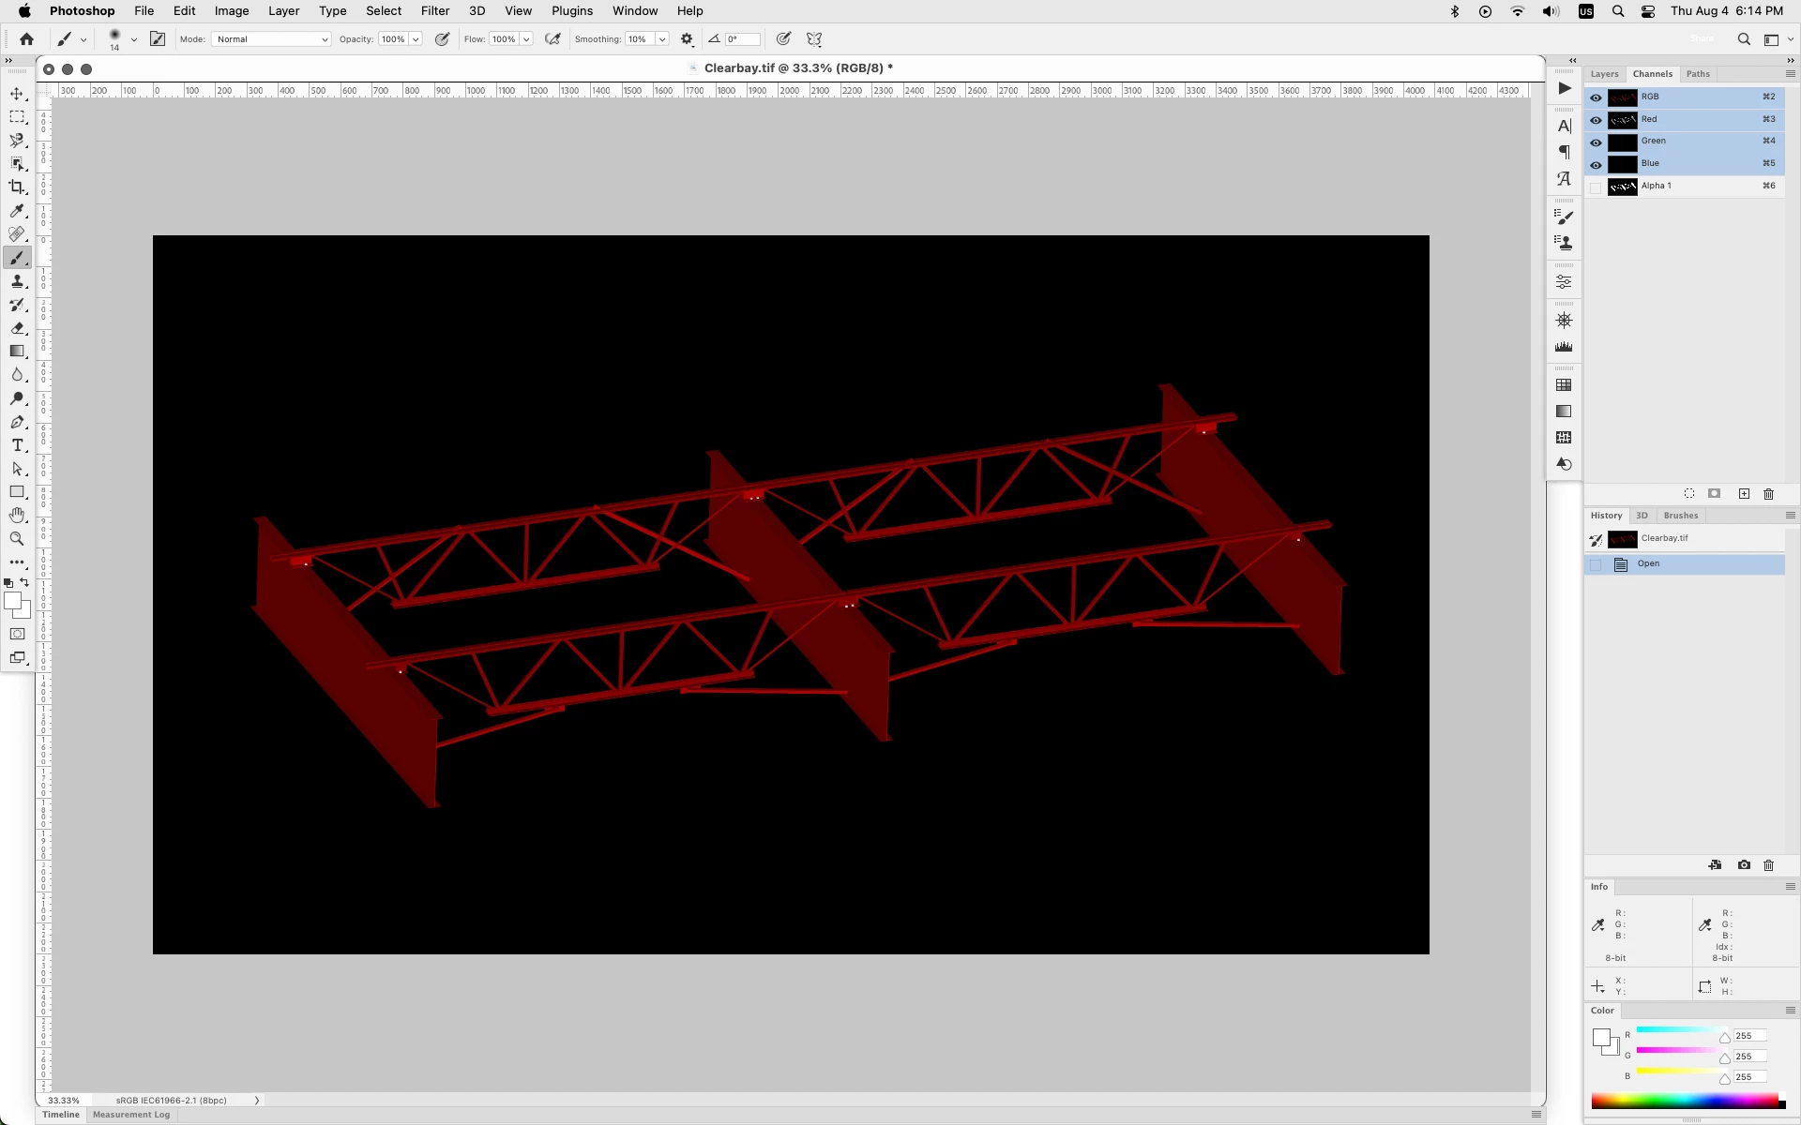Select the Hand tool
The height and width of the screenshot is (1125, 1801).
click(17, 516)
